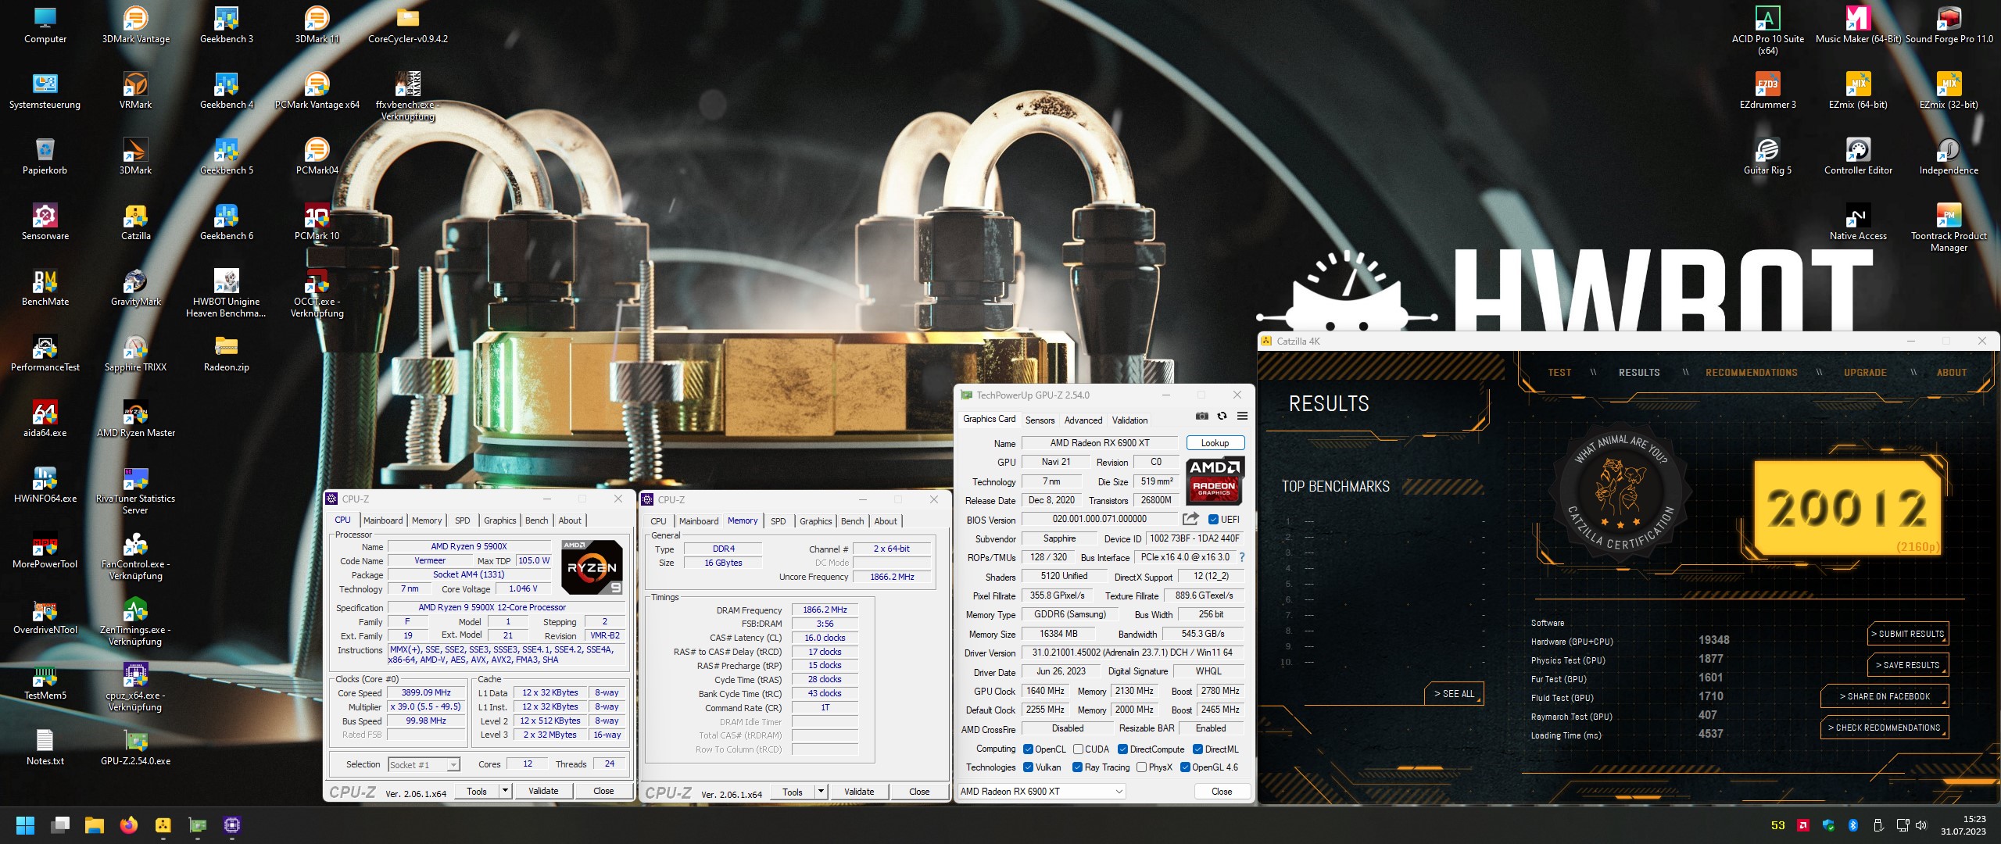The height and width of the screenshot is (844, 2001).
Task: Open Firefox from the taskbar
Action: pos(128,825)
